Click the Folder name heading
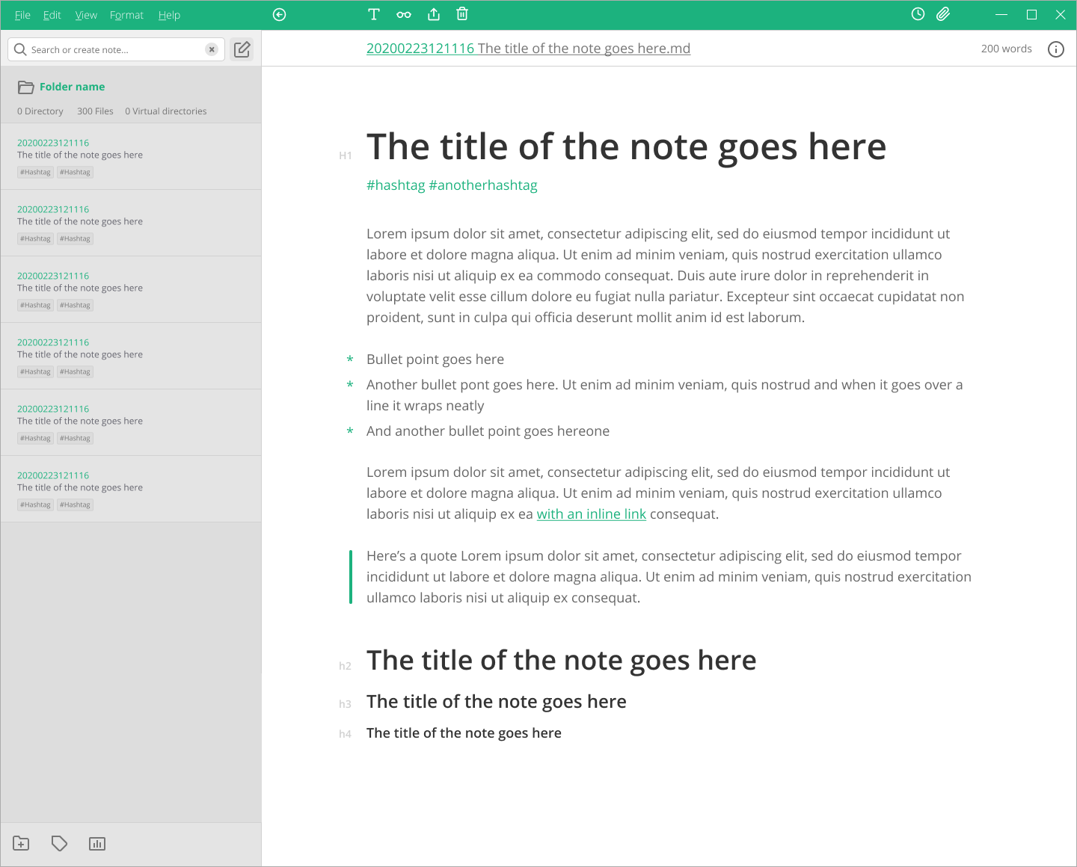Screen dimensions: 1077x867 click(x=72, y=87)
